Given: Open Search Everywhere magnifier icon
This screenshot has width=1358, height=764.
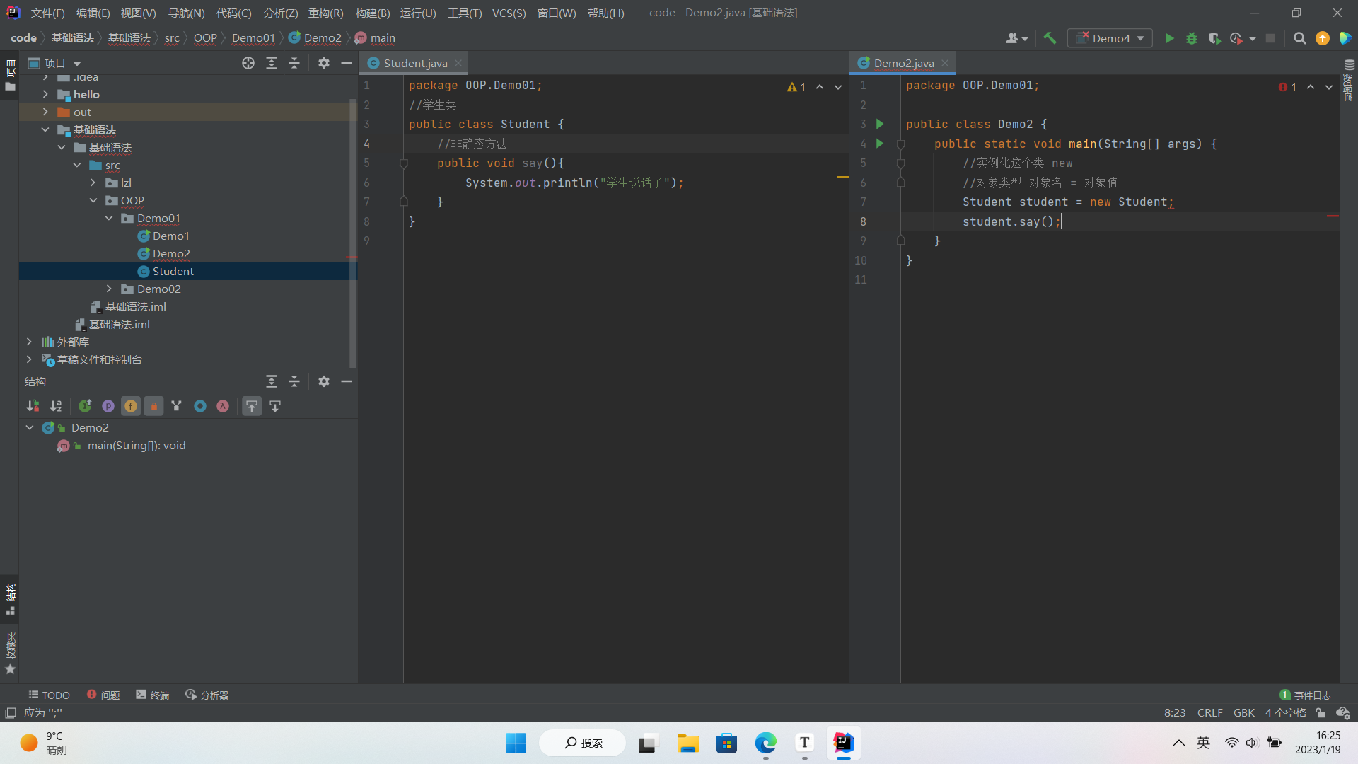Looking at the screenshot, I should pos(1299,38).
